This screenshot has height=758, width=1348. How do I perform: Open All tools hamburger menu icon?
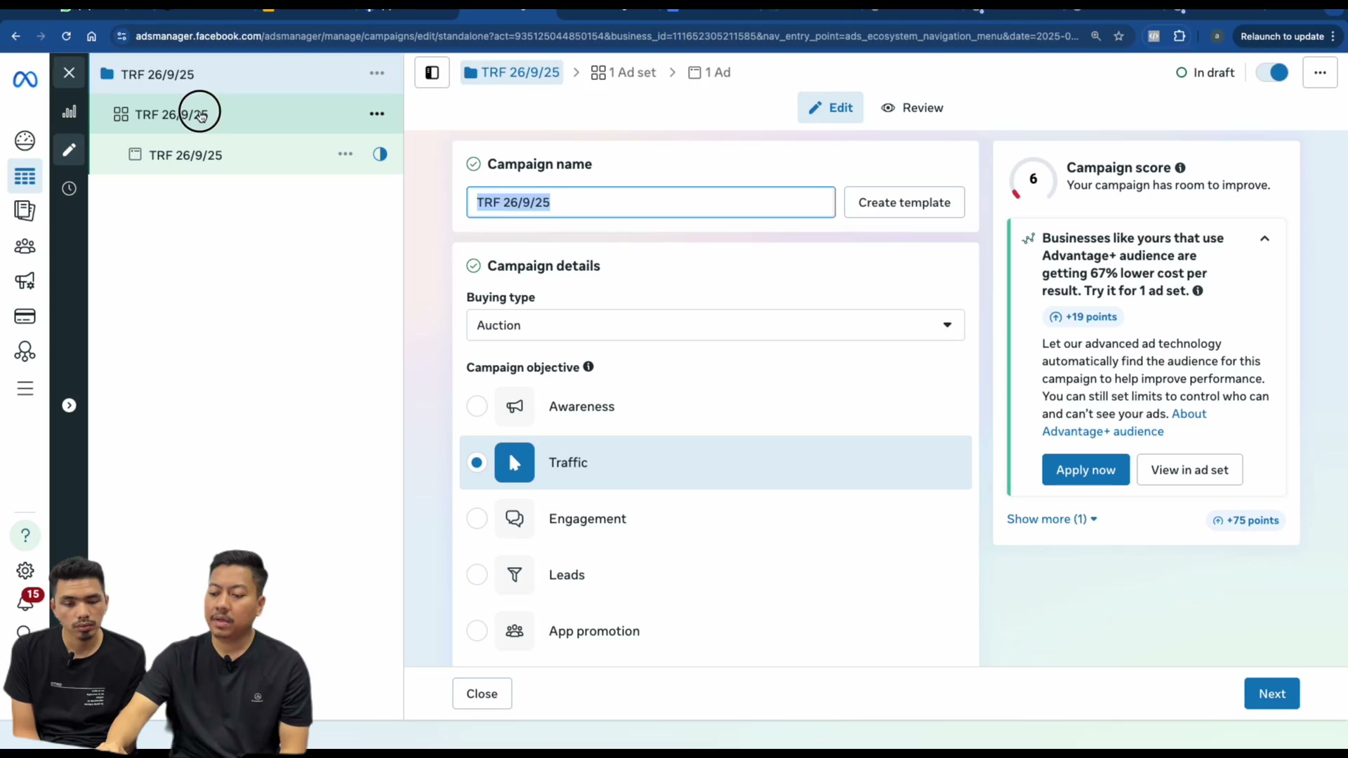click(x=25, y=389)
